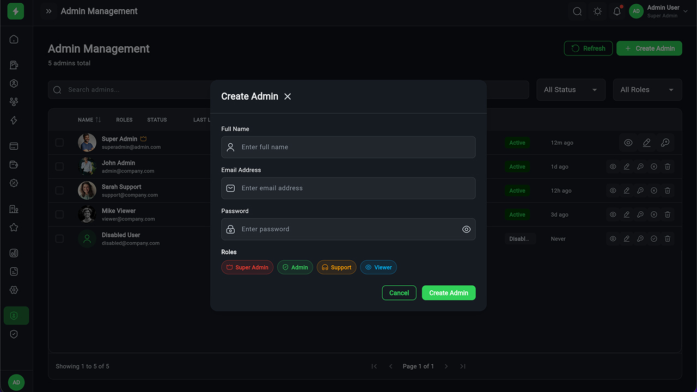This screenshot has width=697, height=392.
Task: Open the All Status dropdown
Action: click(570, 90)
